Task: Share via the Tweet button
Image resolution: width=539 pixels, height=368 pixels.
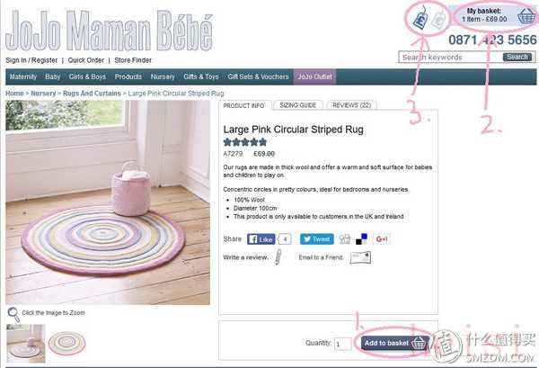Action: click(x=316, y=239)
